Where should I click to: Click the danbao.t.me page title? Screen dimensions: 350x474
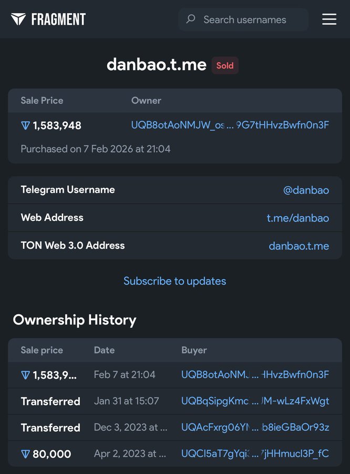click(x=156, y=65)
